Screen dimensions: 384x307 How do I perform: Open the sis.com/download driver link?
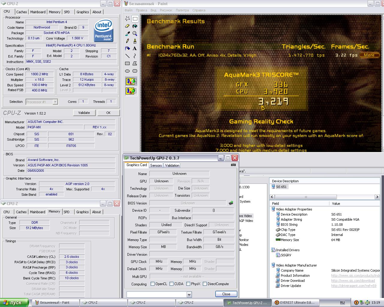click(353, 281)
